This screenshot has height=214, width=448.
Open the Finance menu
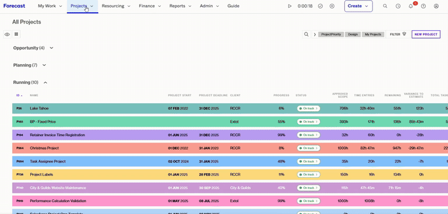pos(150,6)
